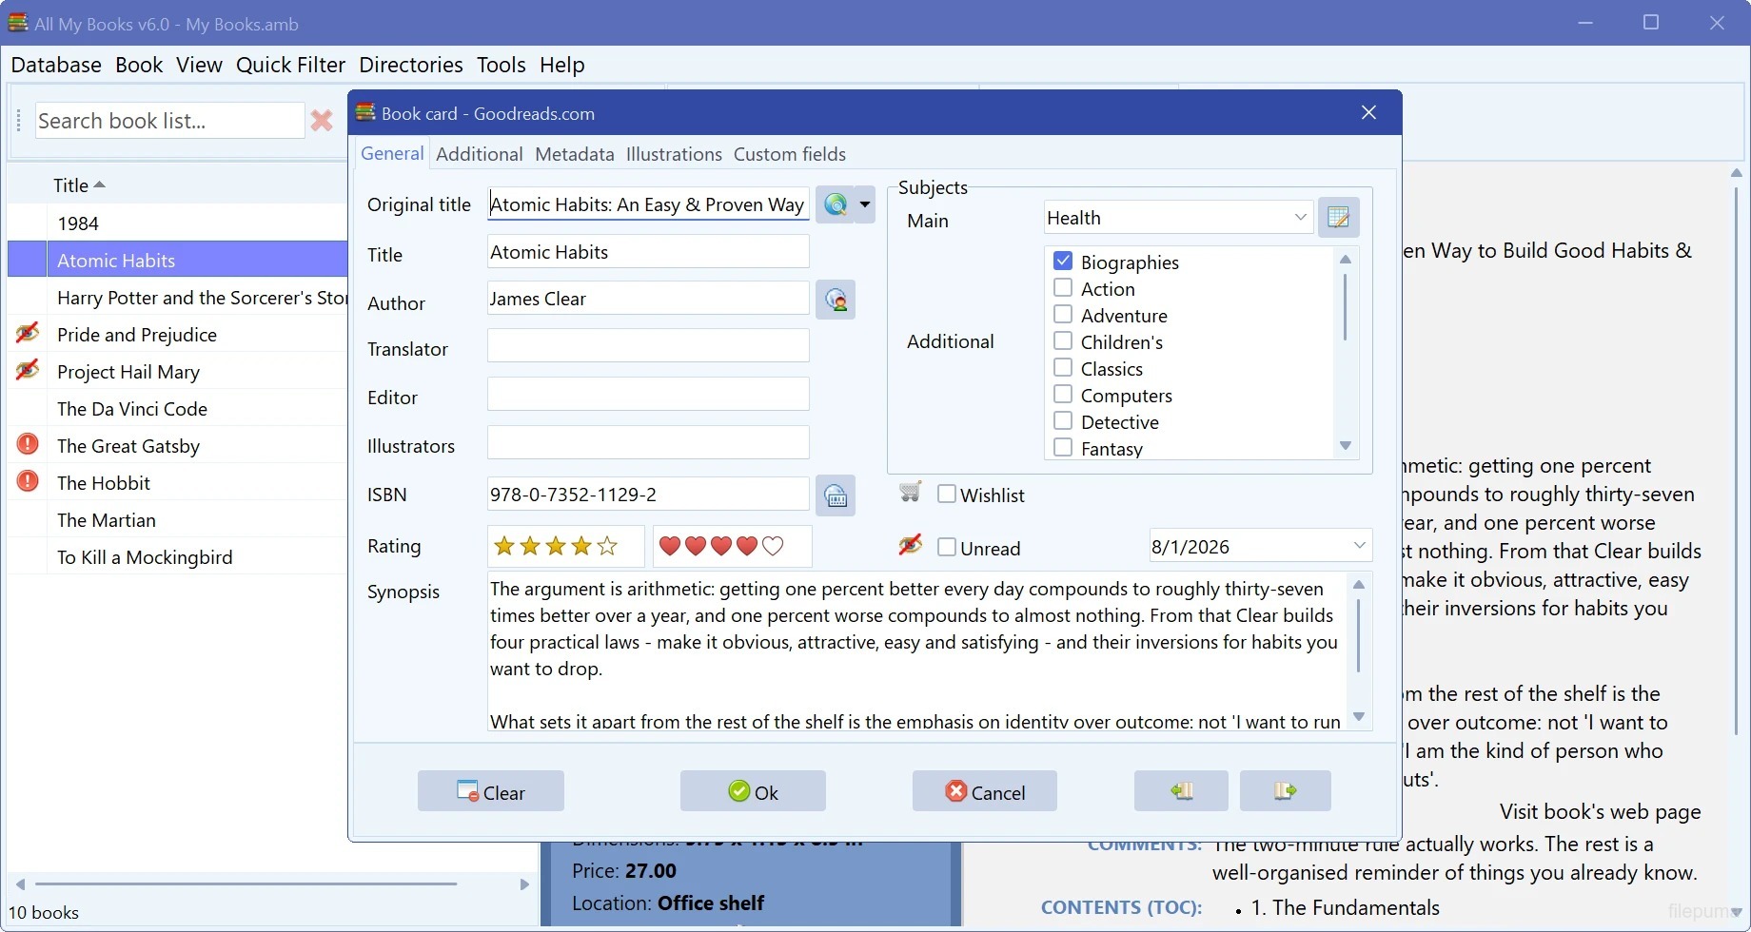Set rating to first star
The width and height of the screenshot is (1751, 932).
coord(504,546)
